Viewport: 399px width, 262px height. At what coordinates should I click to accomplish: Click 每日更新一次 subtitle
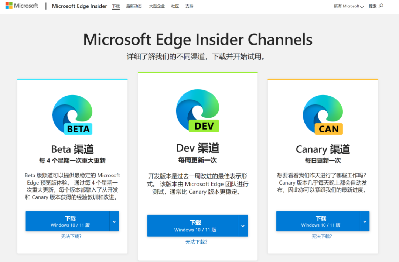pos(323,161)
